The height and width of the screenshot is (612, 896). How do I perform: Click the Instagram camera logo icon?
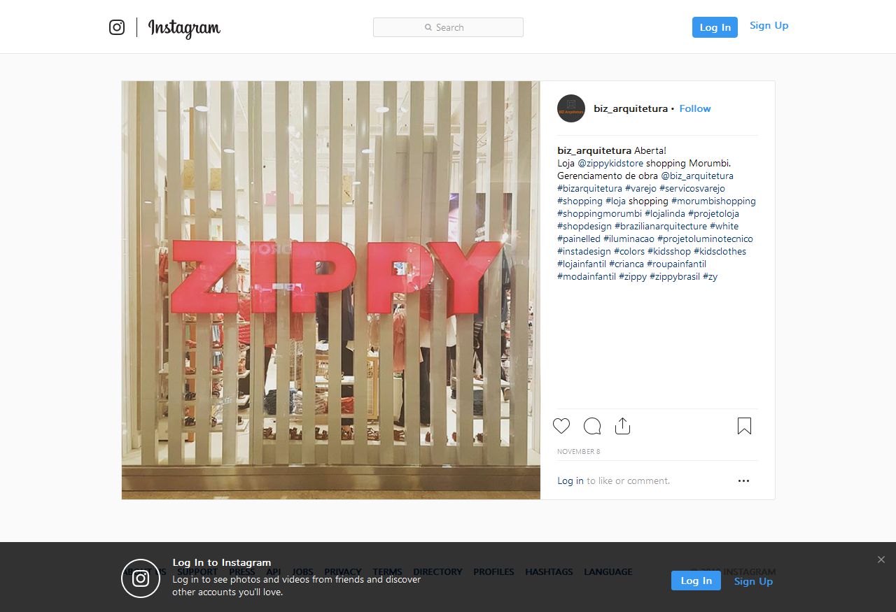coord(117,27)
